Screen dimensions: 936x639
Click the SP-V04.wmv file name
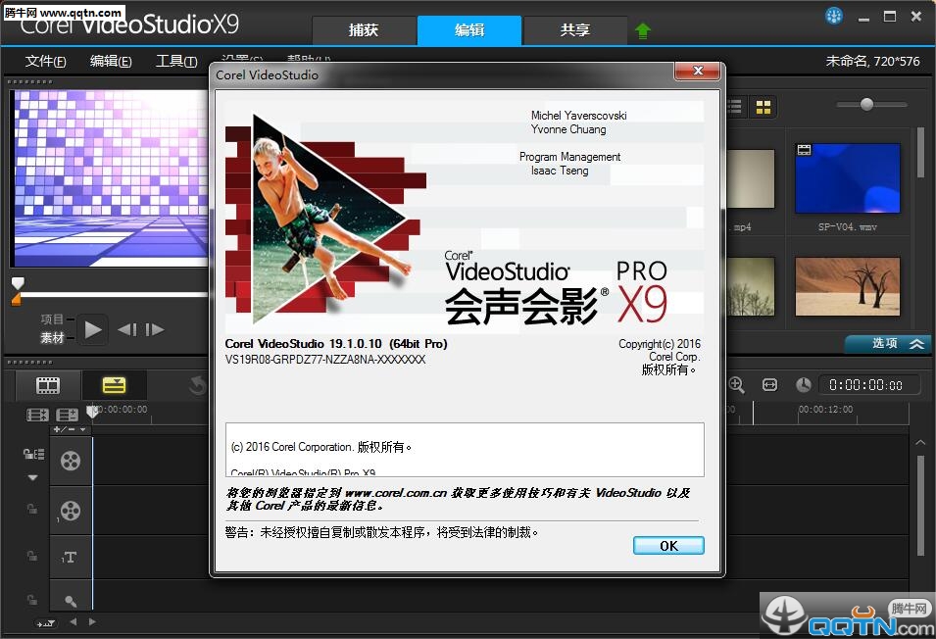(847, 226)
